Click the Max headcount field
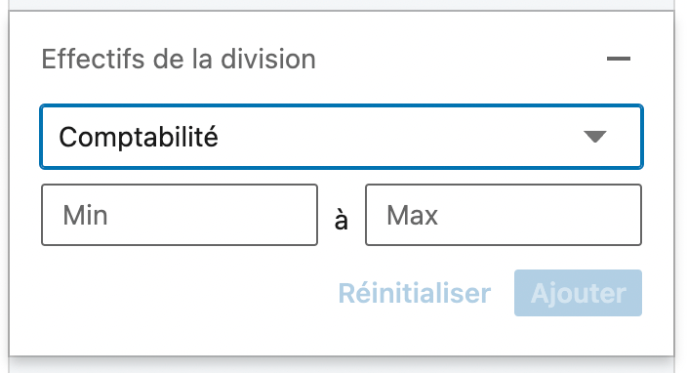The height and width of the screenshot is (373, 687). click(504, 215)
